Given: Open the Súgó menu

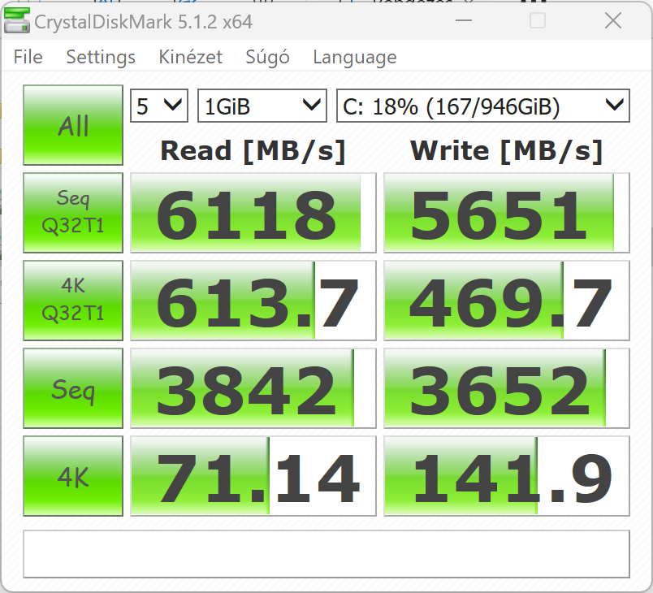Looking at the screenshot, I should 267,57.
